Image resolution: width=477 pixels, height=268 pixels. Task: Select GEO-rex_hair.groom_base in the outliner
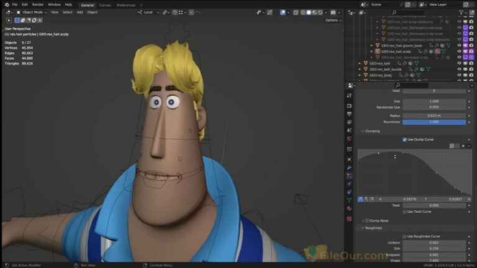tap(402, 45)
